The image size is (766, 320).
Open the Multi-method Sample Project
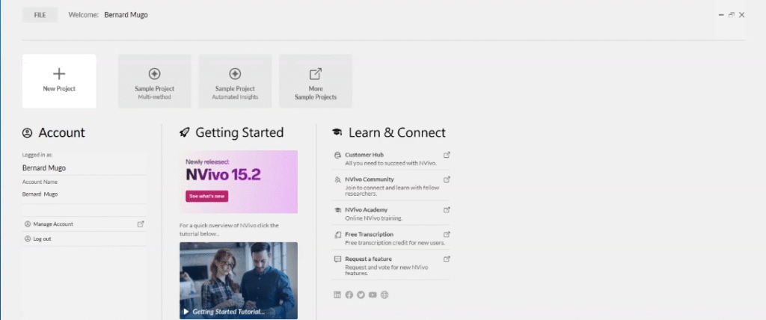point(155,81)
